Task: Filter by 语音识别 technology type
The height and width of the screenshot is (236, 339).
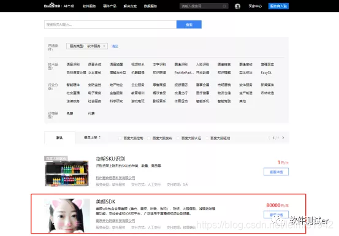Action: [x=73, y=64]
